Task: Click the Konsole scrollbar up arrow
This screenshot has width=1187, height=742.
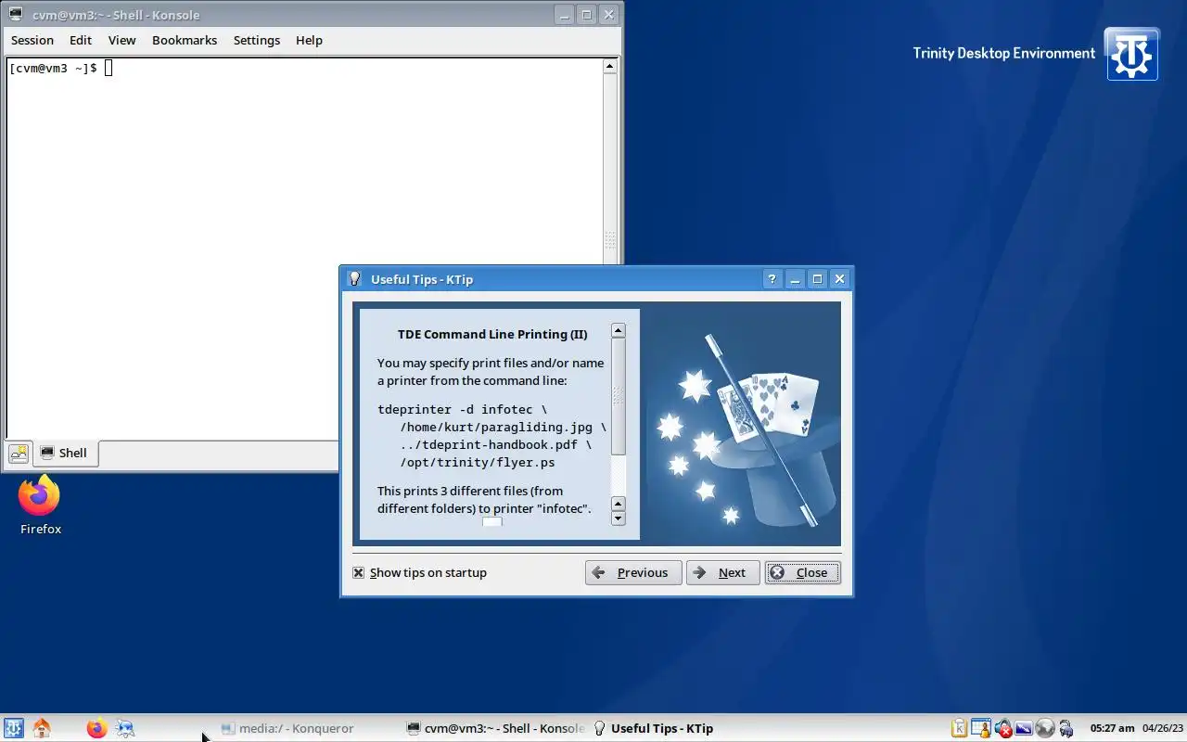Action: tap(609, 66)
